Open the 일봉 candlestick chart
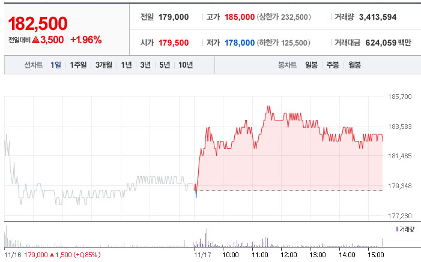This screenshot has width=421, height=262. point(312,65)
